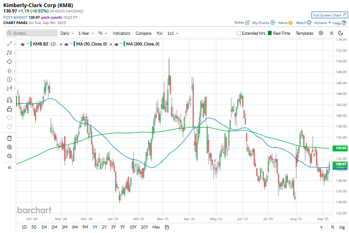Viewport: 349px width, 233px height.
Task: Open the Indicators menu
Action: (x=121, y=33)
